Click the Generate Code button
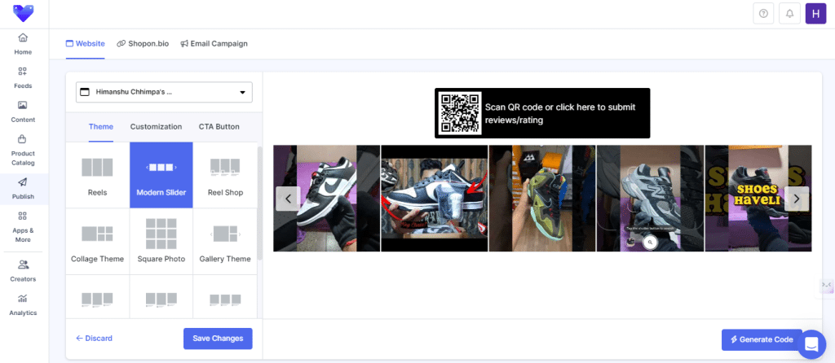Screen dimensions: 835x363 coord(756,339)
